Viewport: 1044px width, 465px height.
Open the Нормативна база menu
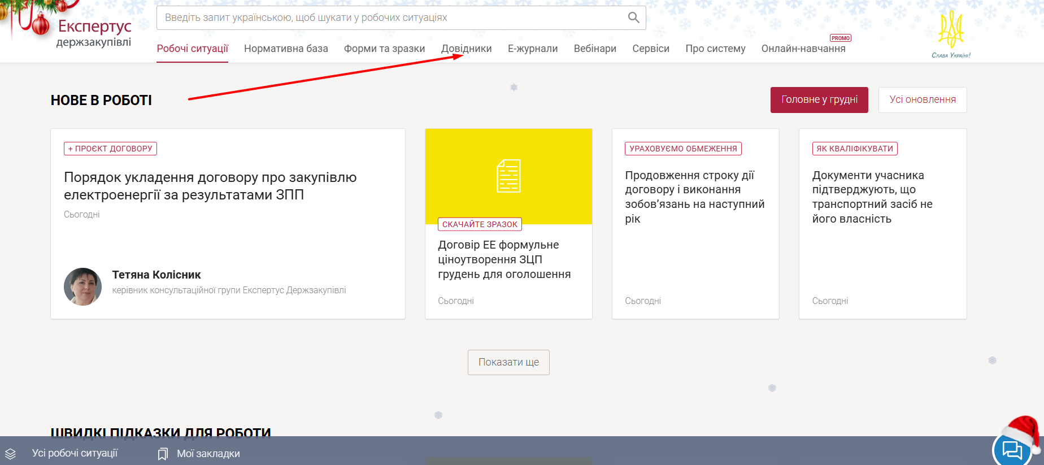(x=286, y=49)
